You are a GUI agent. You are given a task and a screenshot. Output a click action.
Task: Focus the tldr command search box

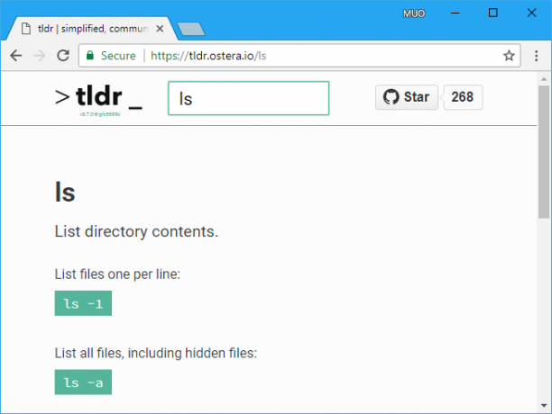(x=249, y=98)
